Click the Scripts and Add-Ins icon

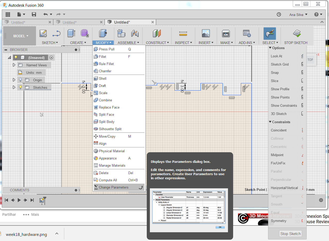247,33
